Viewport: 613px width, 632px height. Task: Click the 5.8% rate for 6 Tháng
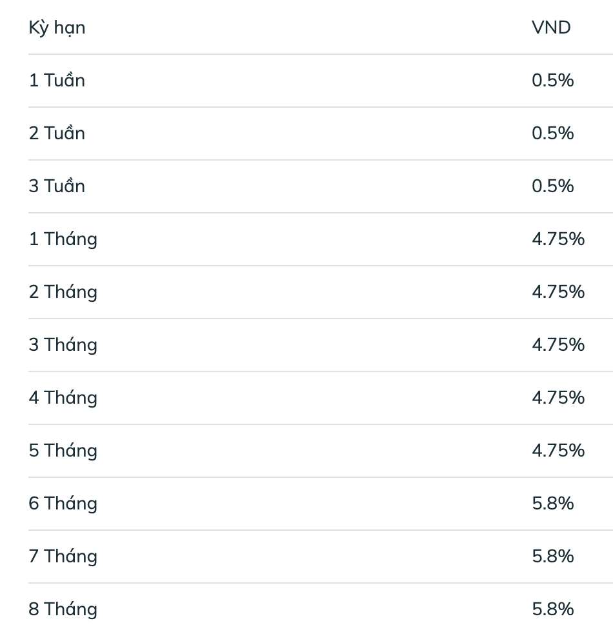pos(552,504)
